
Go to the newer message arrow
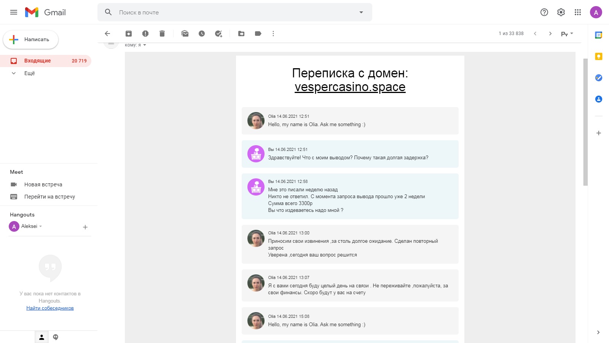pyautogui.click(x=535, y=34)
